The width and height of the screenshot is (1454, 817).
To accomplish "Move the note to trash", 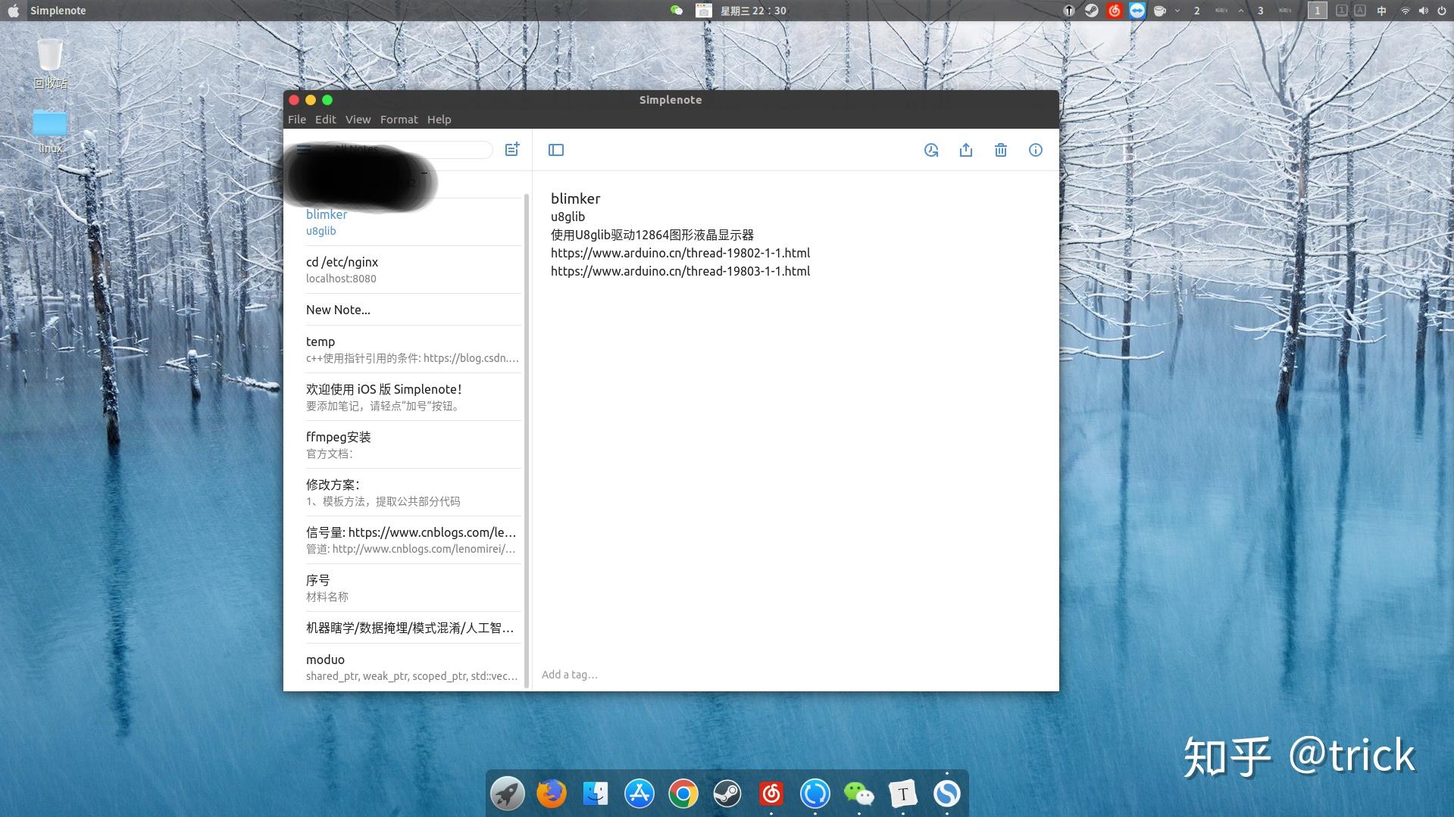I will pos(1000,150).
